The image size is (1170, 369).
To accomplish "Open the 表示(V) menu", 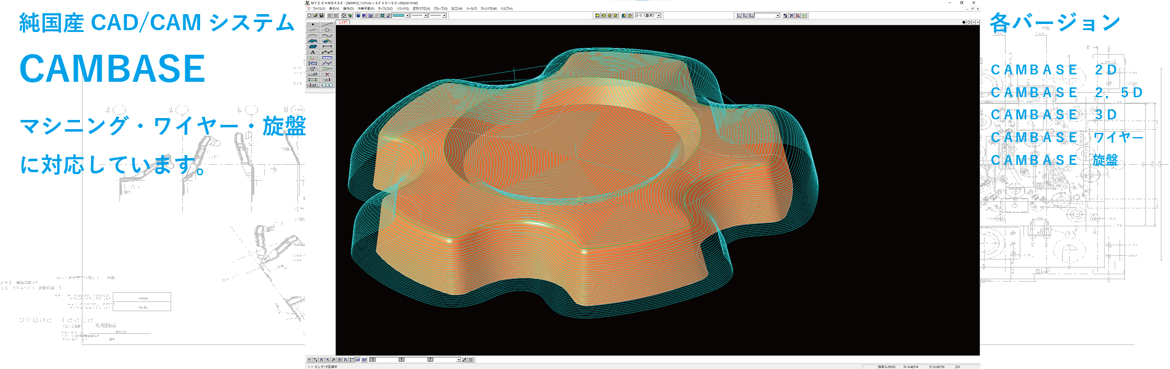I will [x=334, y=9].
